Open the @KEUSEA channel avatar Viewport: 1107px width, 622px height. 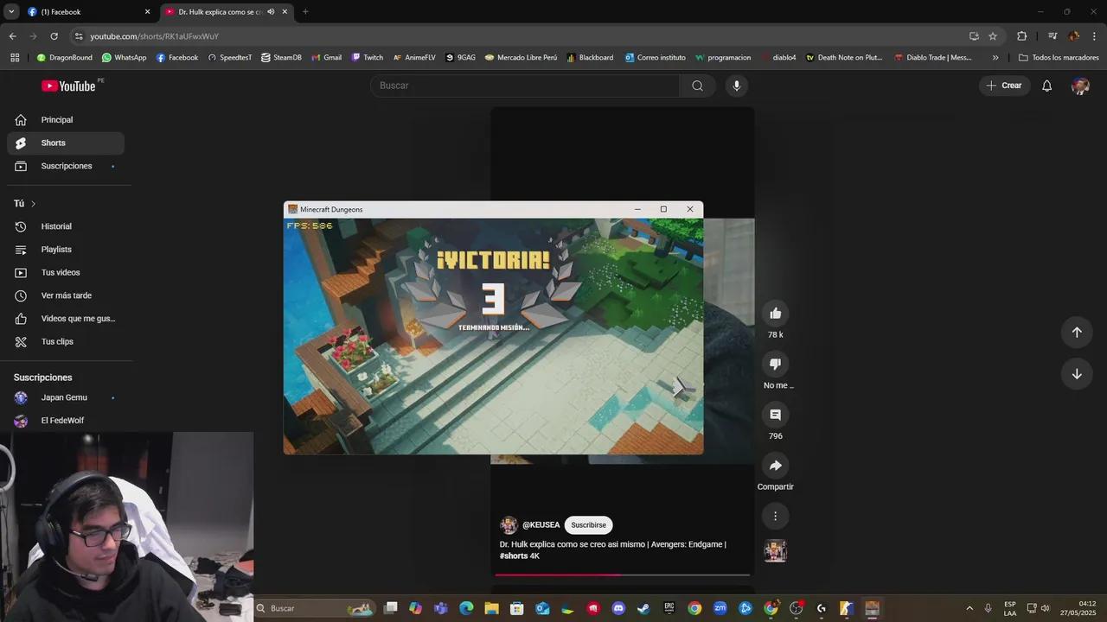[509, 525]
